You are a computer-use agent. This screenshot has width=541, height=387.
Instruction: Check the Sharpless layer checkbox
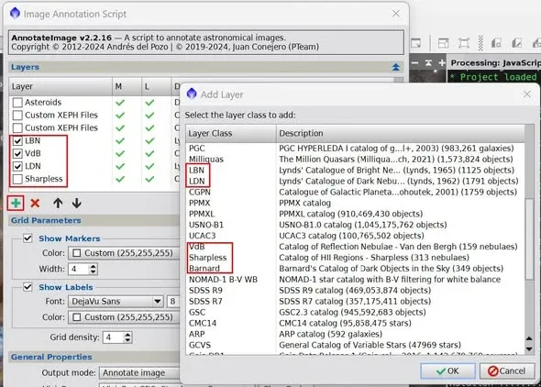[x=17, y=179]
